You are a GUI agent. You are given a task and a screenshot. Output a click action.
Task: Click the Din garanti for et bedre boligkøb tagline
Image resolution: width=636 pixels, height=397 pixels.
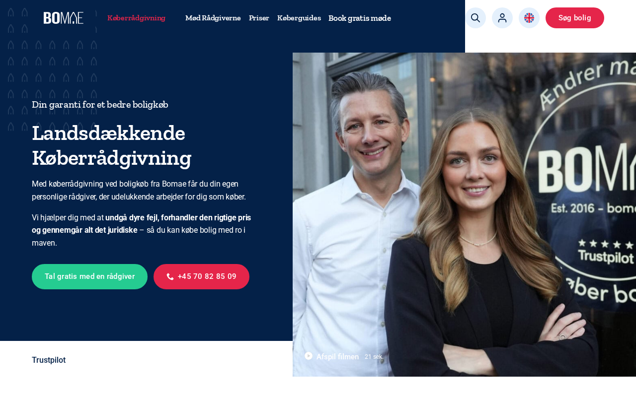pyautogui.click(x=100, y=105)
